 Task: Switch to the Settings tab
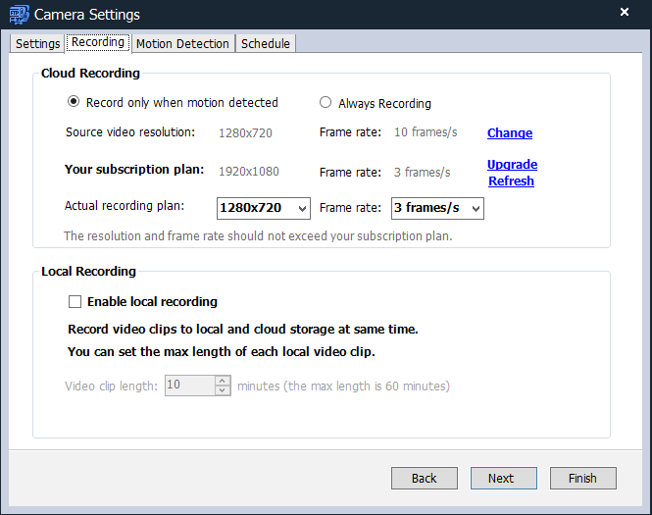(37, 44)
